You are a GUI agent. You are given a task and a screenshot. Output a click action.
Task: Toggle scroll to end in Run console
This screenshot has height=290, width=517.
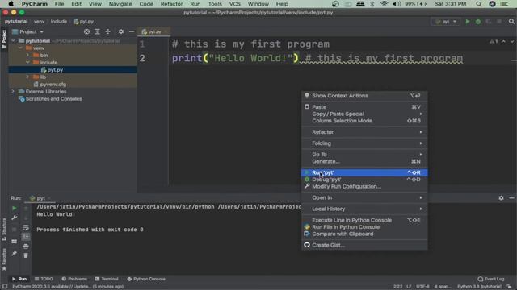click(x=26, y=236)
